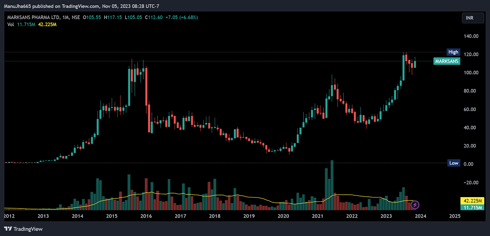Click the 2024 year label on time axis
This screenshot has width=490, height=236.
420,216
